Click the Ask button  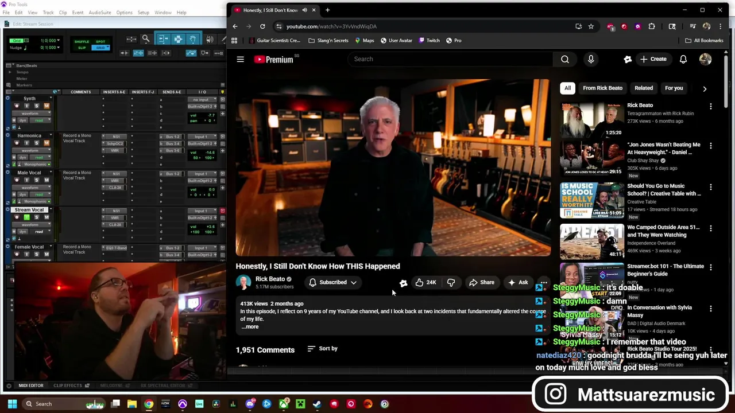[x=518, y=282]
